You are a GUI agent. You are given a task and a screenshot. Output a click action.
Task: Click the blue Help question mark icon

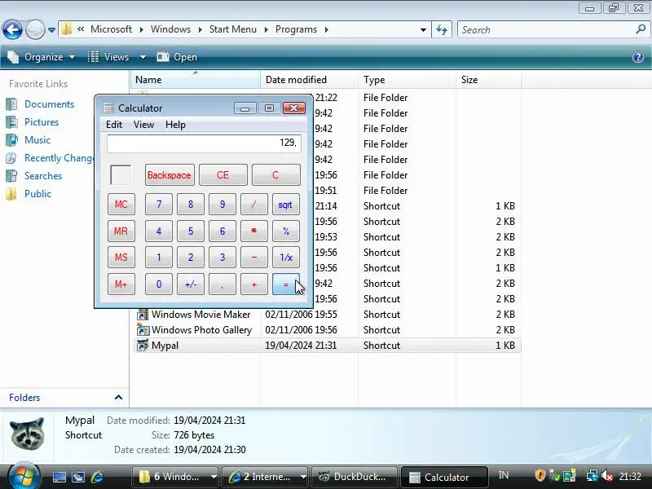638,57
